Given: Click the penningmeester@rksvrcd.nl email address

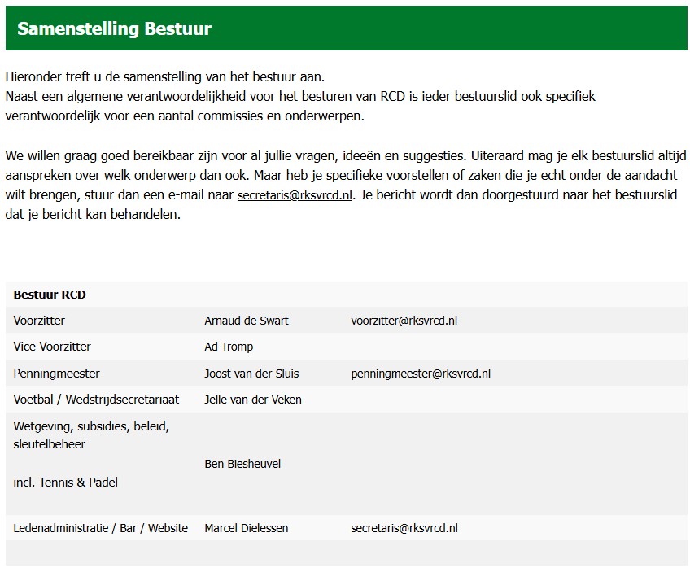Looking at the screenshot, I should pyautogui.click(x=421, y=374).
